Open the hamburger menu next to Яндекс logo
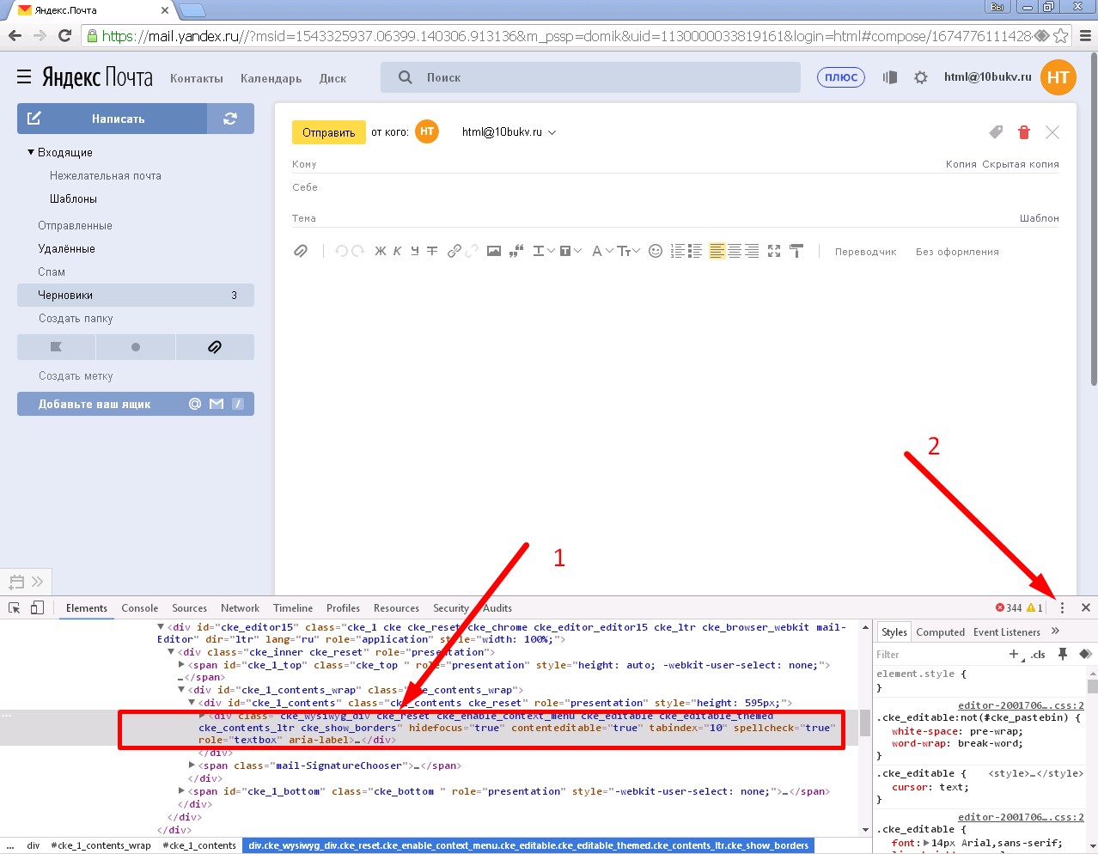The image size is (1098, 854). pyautogui.click(x=24, y=77)
